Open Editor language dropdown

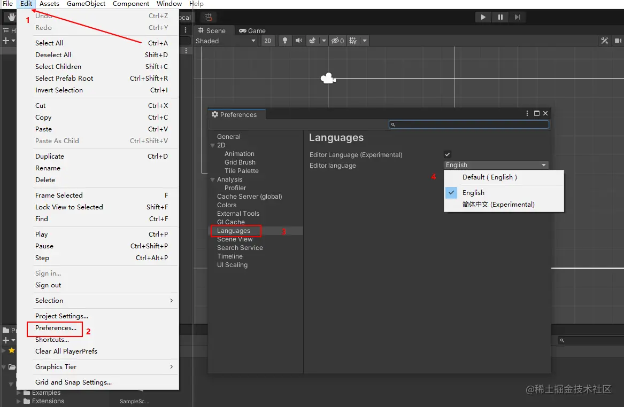(496, 165)
